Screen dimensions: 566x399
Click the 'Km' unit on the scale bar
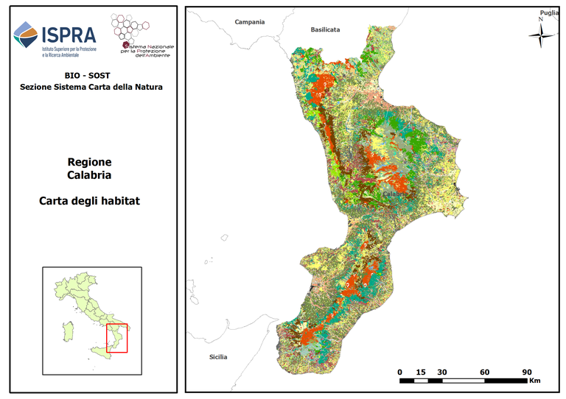tap(534, 381)
